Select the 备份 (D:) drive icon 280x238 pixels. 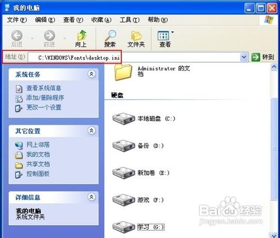pos(123,146)
